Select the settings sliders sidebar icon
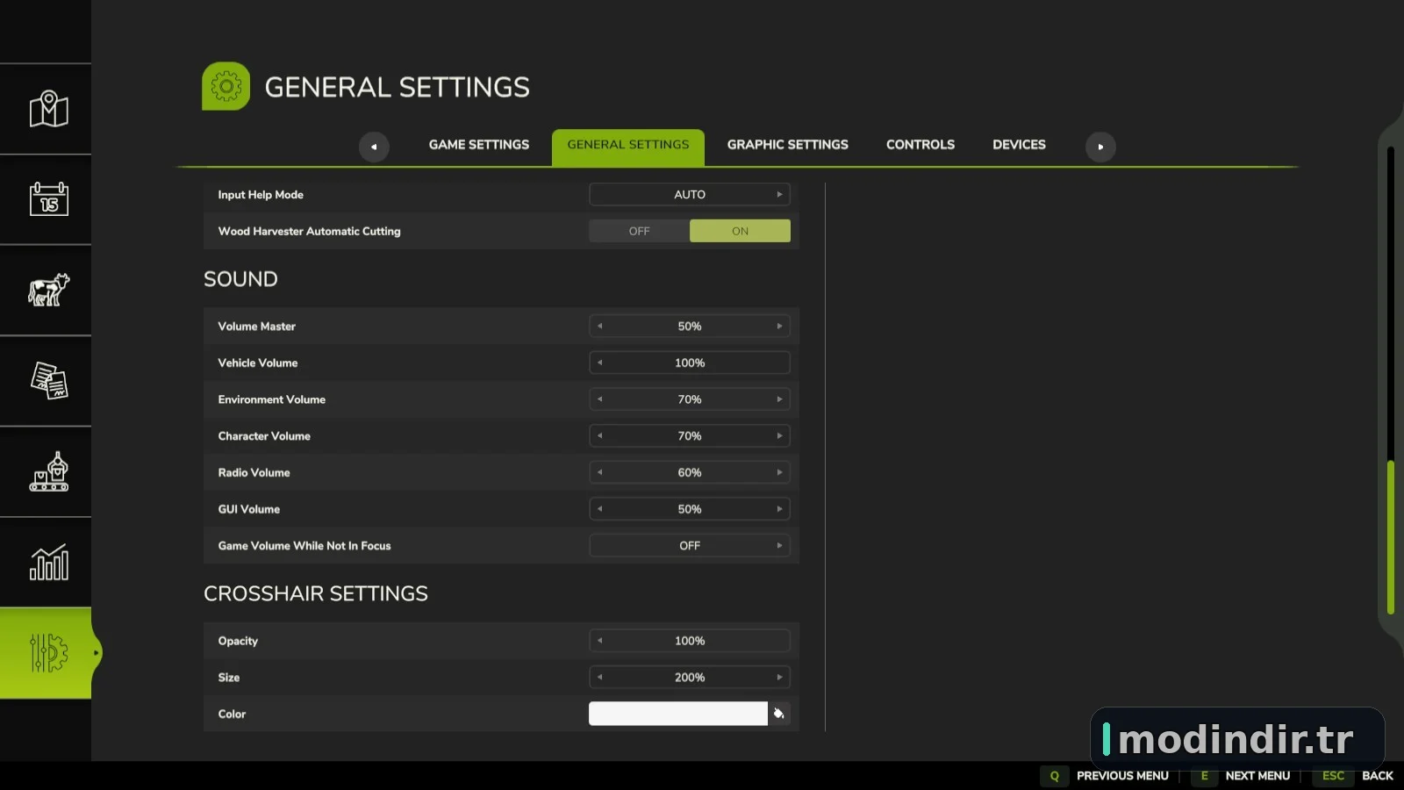The height and width of the screenshot is (790, 1404). coord(48,653)
